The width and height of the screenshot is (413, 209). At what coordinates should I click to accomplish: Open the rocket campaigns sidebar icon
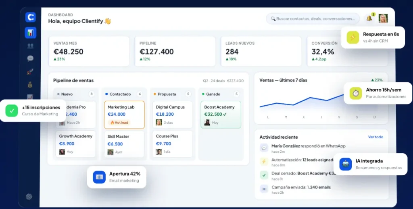(30, 72)
